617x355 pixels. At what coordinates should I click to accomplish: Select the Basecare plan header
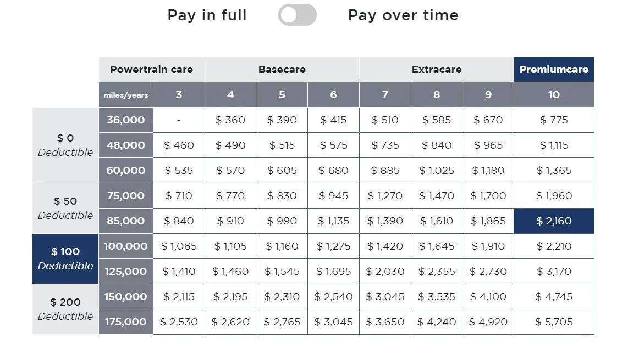pyautogui.click(x=282, y=70)
